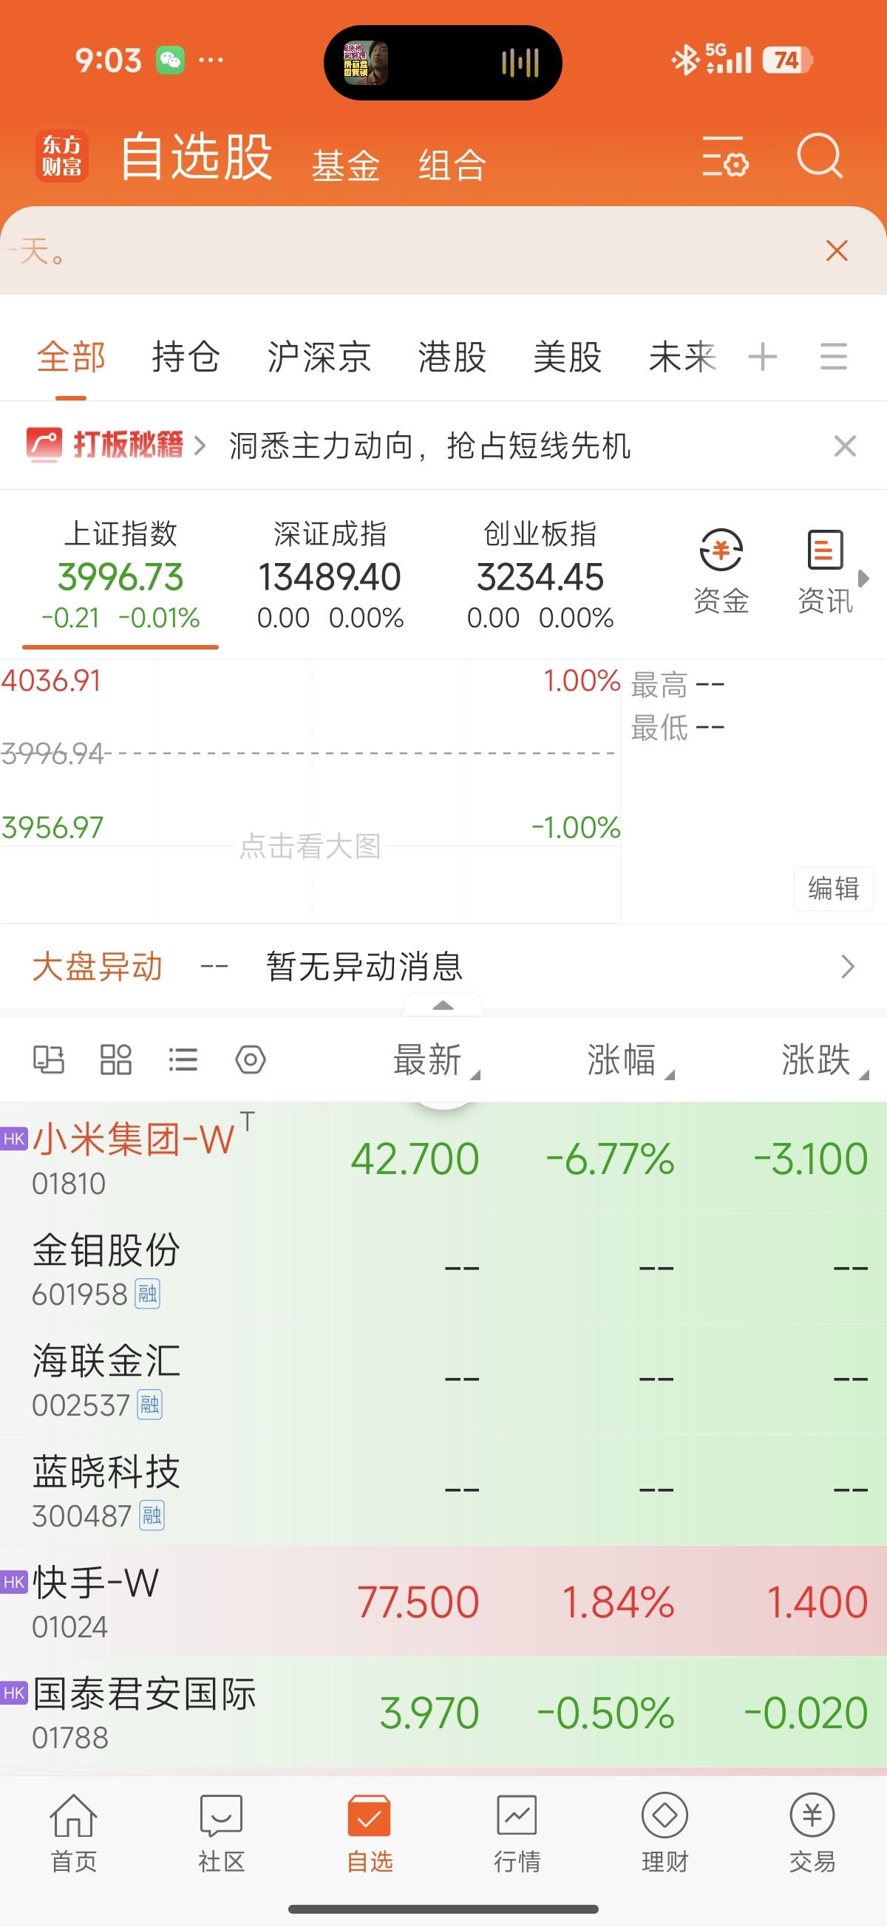Open the group list hamburger menu
This screenshot has height=1927, width=887.
click(x=833, y=357)
